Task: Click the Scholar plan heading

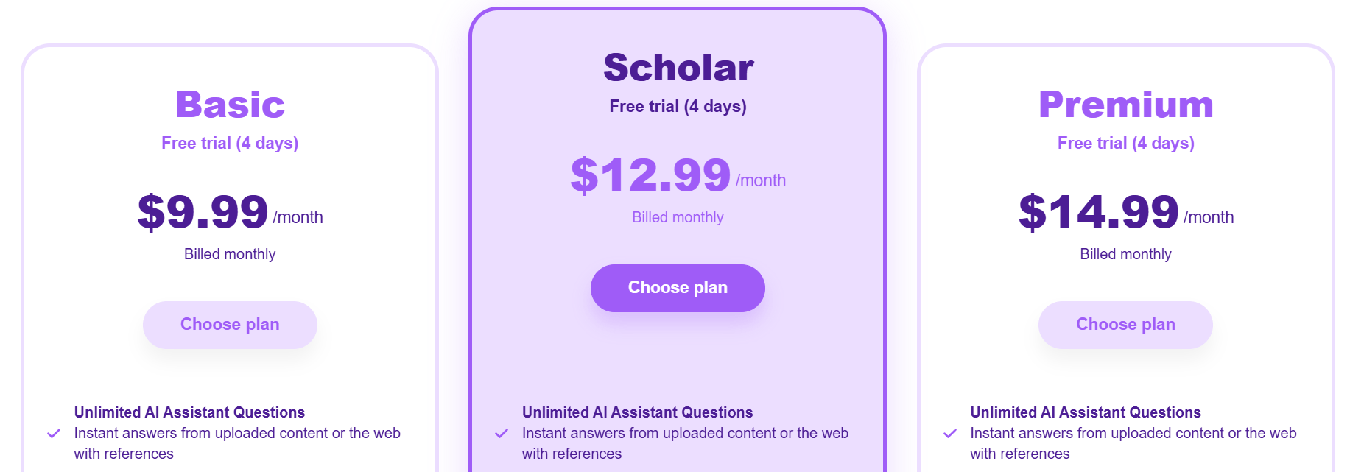Action: click(x=678, y=68)
